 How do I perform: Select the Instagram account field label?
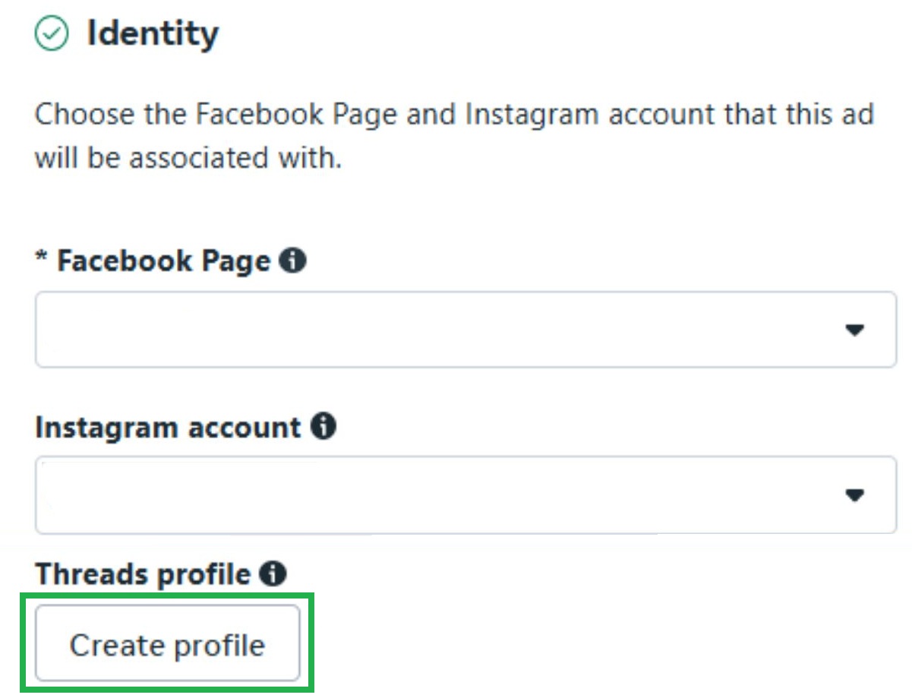point(168,428)
